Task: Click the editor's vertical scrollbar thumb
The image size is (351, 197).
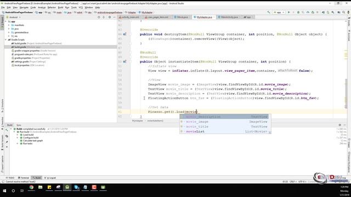Action: [346, 94]
